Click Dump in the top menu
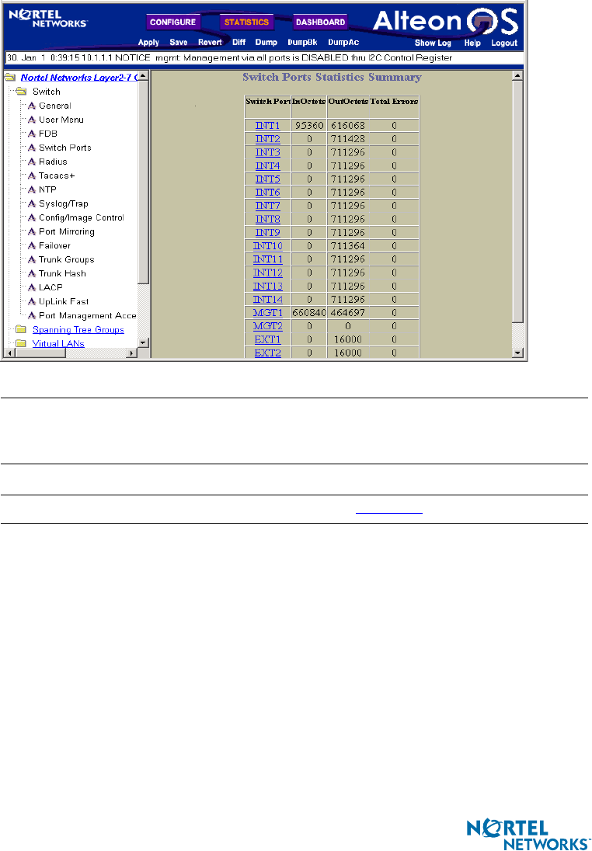Image resolution: width=592 pixels, height=851 pixels. [x=266, y=43]
